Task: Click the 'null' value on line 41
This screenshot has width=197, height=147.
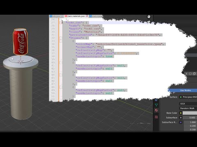Action: click(x=121, y=66)
